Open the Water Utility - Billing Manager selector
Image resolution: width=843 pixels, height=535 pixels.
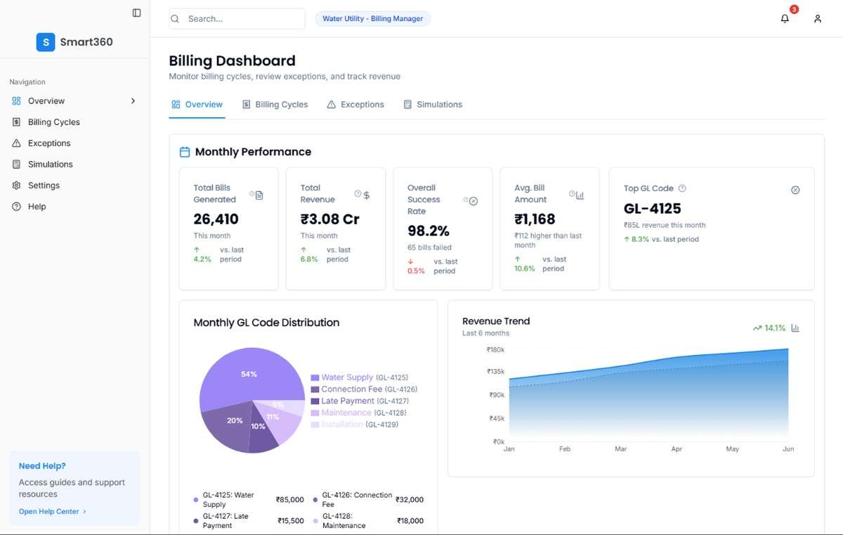373,18
